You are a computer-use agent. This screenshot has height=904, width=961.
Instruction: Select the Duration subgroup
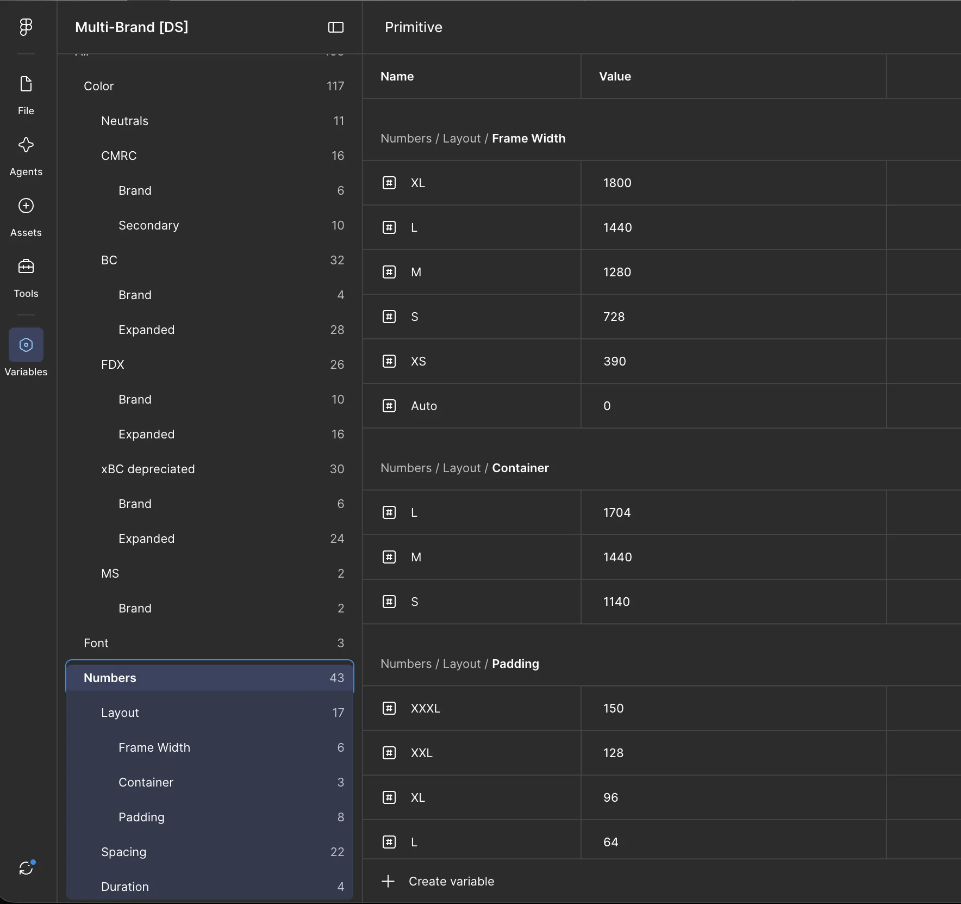(210, 887)
